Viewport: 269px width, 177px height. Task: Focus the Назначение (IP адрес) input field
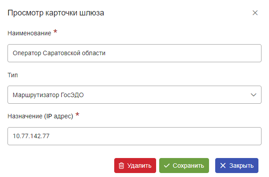(134, 136)
